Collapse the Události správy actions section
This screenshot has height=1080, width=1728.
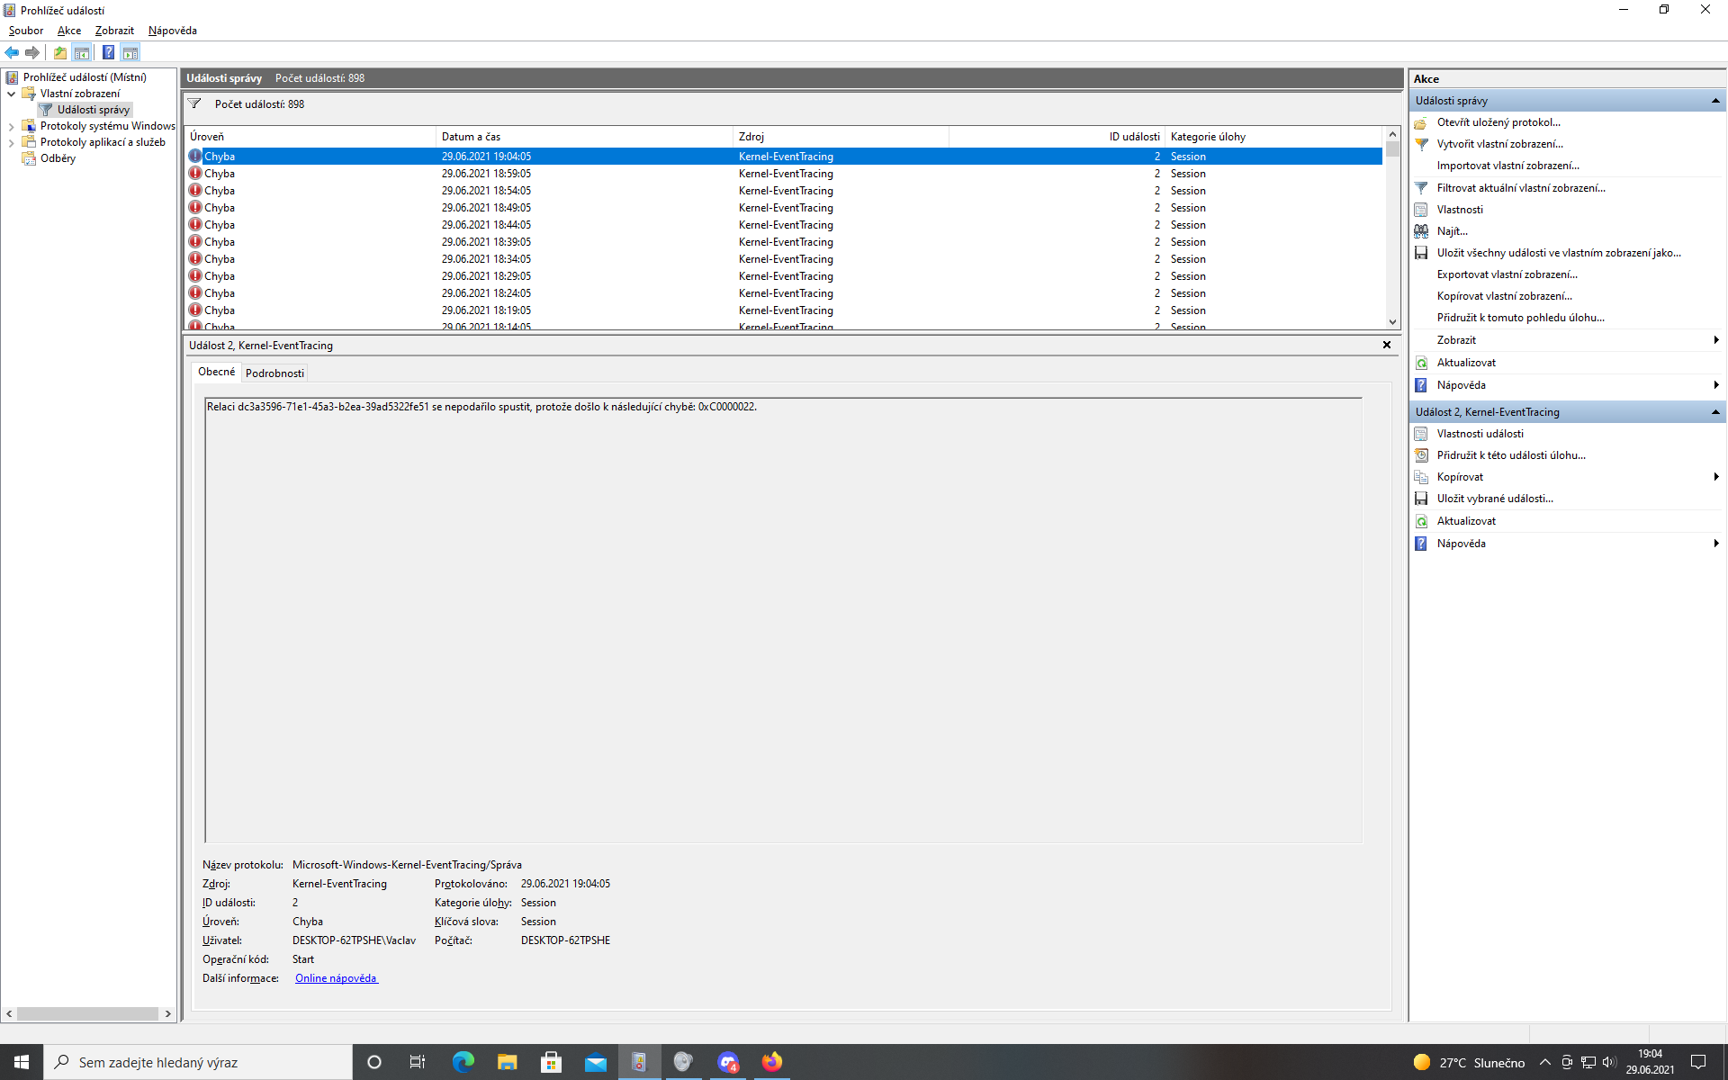pos(1714,101)
